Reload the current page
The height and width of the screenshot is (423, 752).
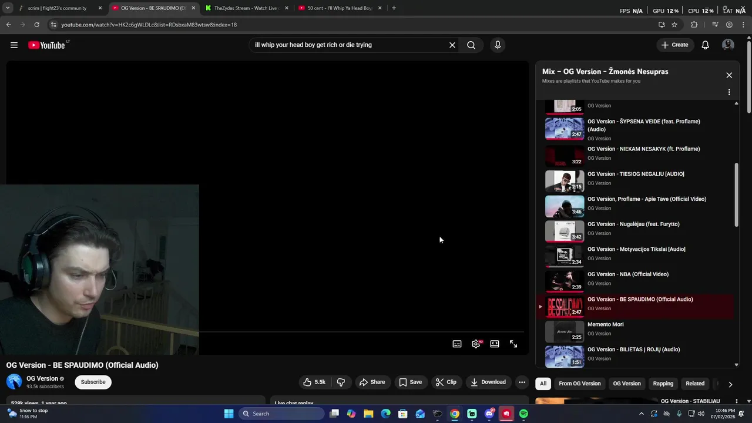(x=36, y=25)
